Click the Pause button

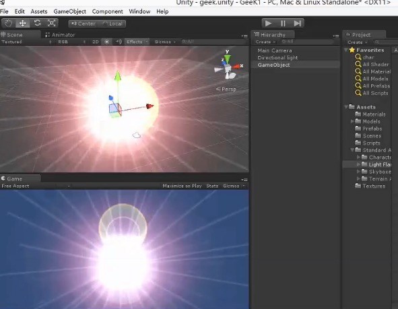pos(283,24)
